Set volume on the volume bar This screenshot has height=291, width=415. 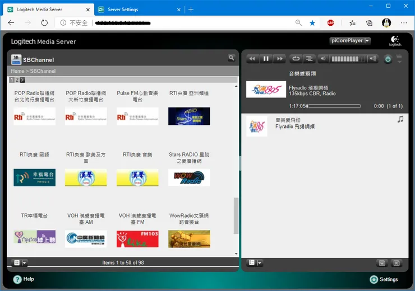click(x=348, y=59)
